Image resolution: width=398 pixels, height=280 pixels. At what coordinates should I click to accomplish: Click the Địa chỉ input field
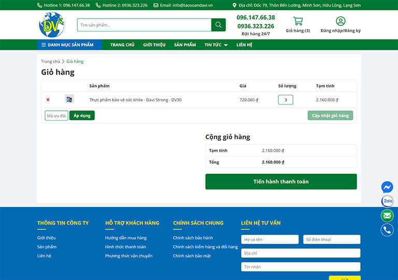coord(301,253)
